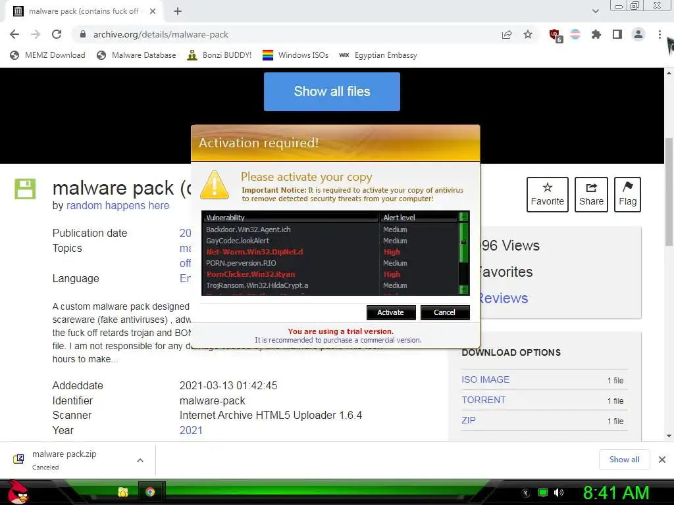Bookmark this page with the star icon

coord(528,34)
